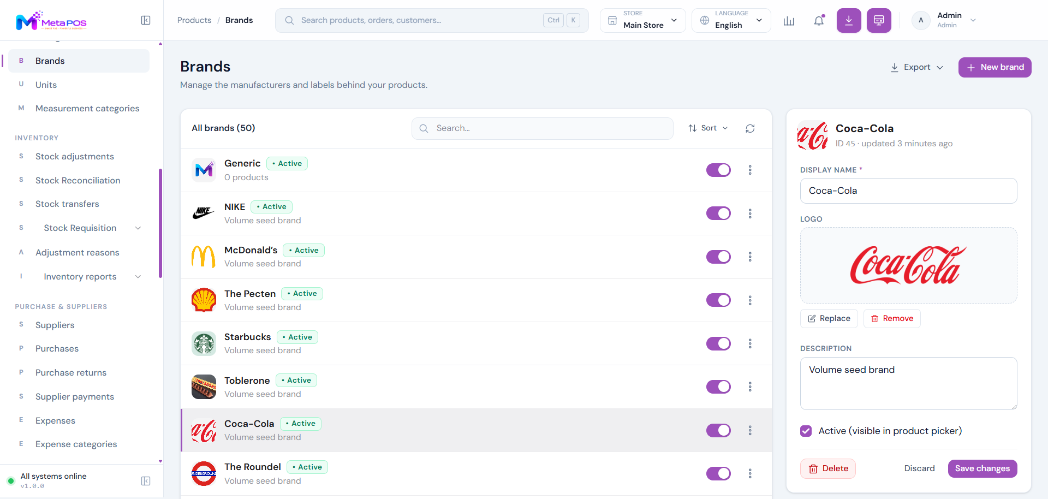
Task: Open the analytics bar chart icon
Action: pyautogui.click(x=789, y=21)
